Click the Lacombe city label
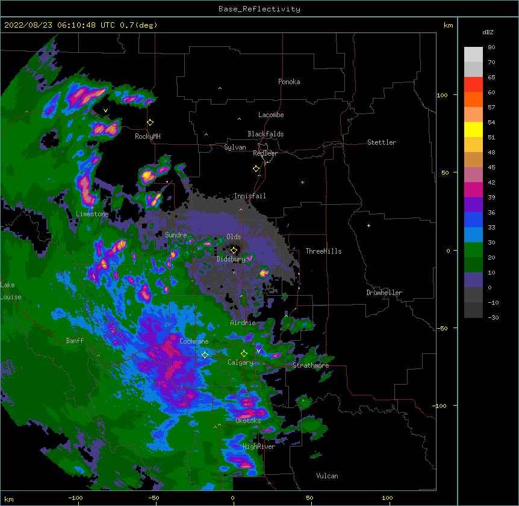 tap(271, 115)
